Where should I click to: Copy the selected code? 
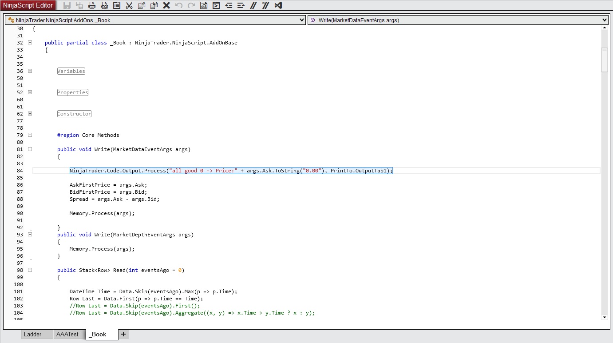(142, 5)
